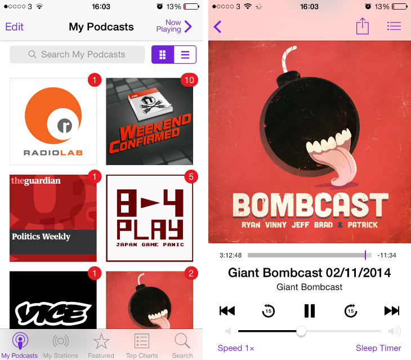Skip to the next episode
Screen dimensions: 411x360
coord(392,311)
